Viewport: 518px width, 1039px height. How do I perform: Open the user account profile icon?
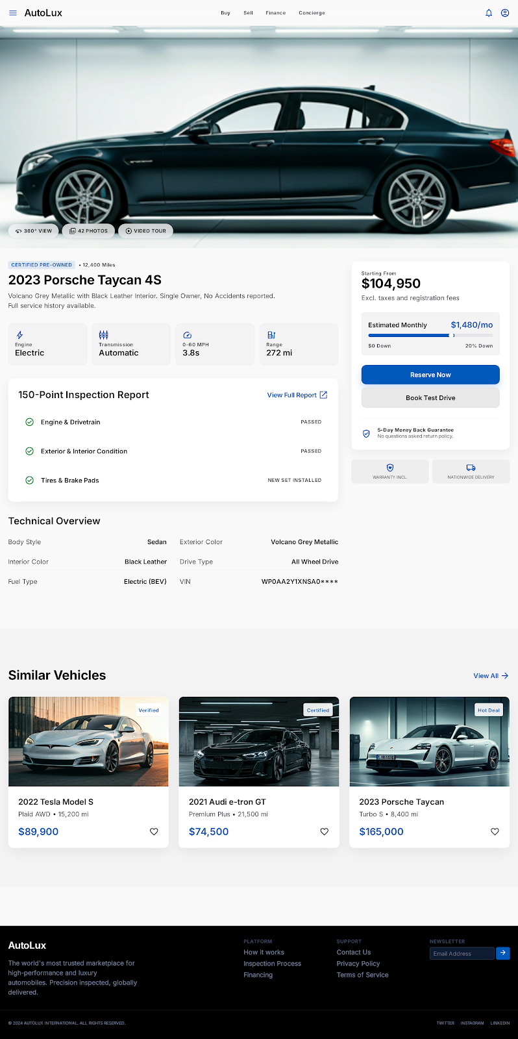point(505,13)
